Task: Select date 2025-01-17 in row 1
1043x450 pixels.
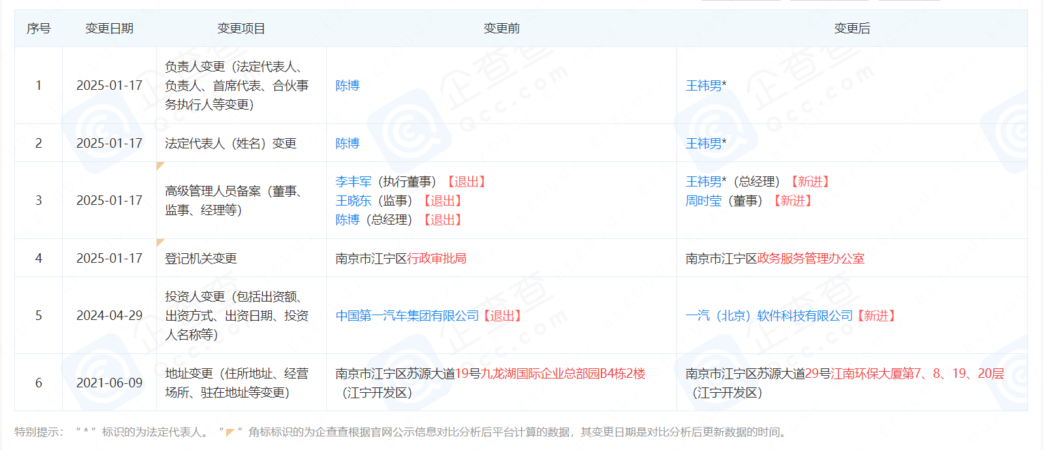Action: pyautogui.click(x=110, y=86)
